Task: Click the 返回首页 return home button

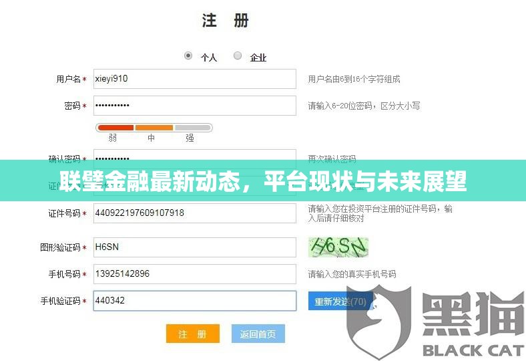Action: [x=258, y=334]
